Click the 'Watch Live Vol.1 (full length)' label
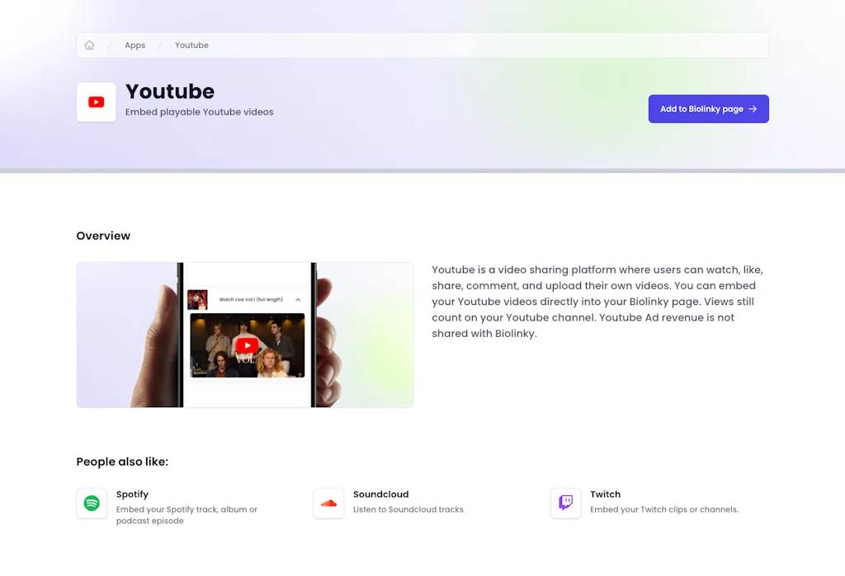This screenshot has width=845, height=576. [x=251, y=299]
